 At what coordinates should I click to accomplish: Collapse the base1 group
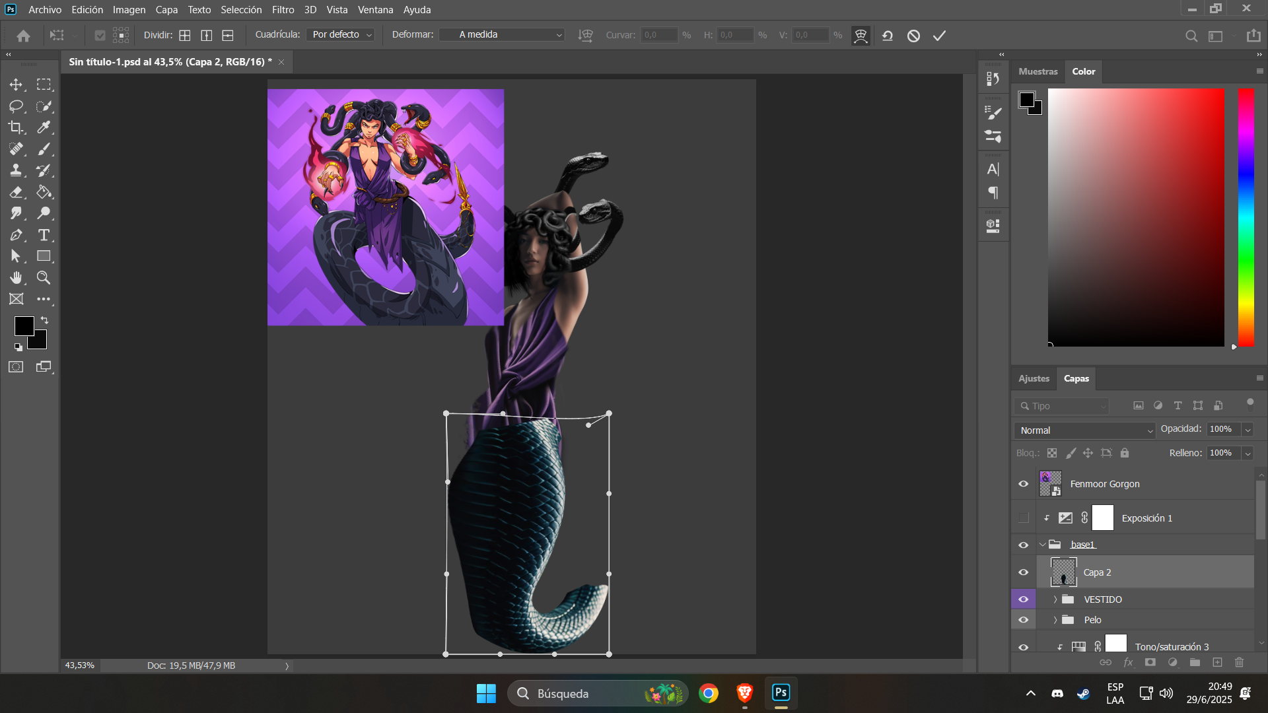pyautogui.click(x=1043, y=545)
